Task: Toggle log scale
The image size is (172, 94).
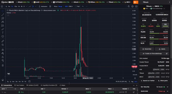Action: (x=132, y=82)
